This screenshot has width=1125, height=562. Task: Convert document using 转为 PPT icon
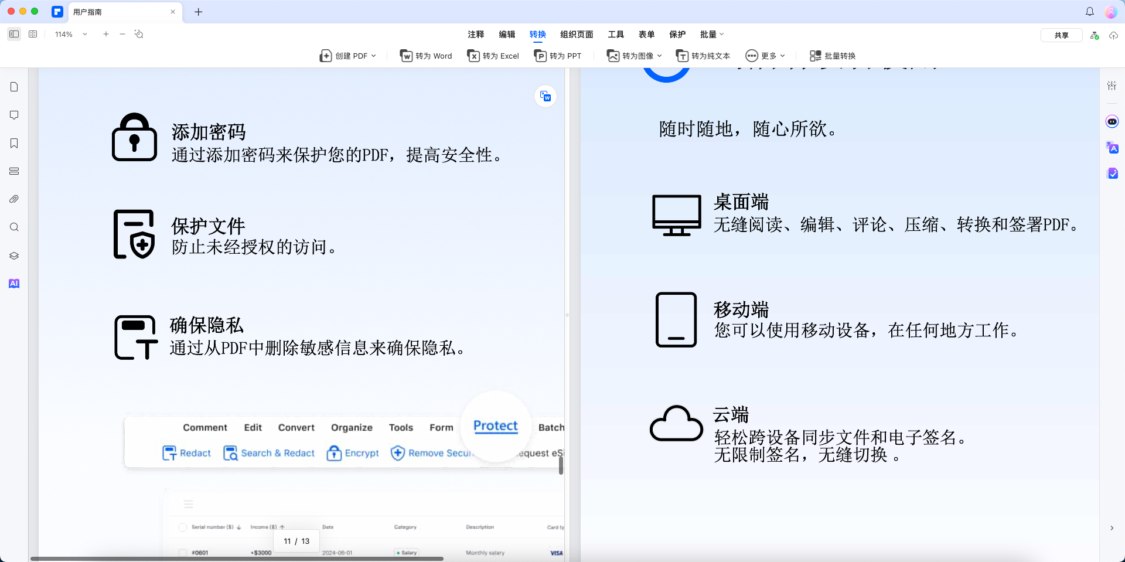click(558, 56)
